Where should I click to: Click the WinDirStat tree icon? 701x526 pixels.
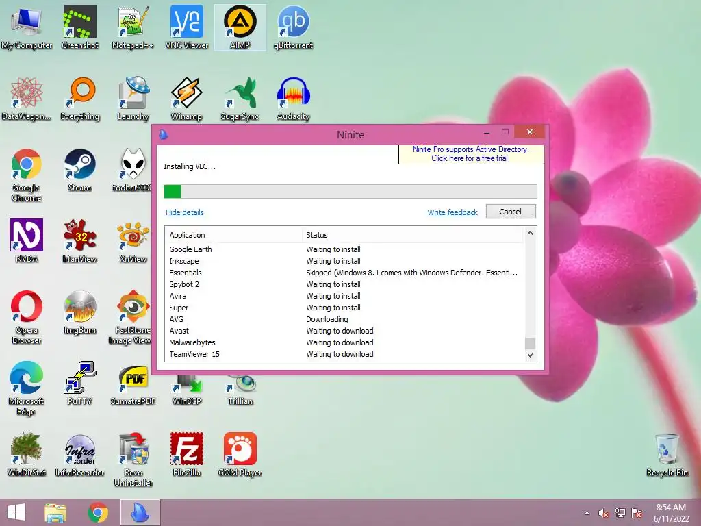click(27, 455)
